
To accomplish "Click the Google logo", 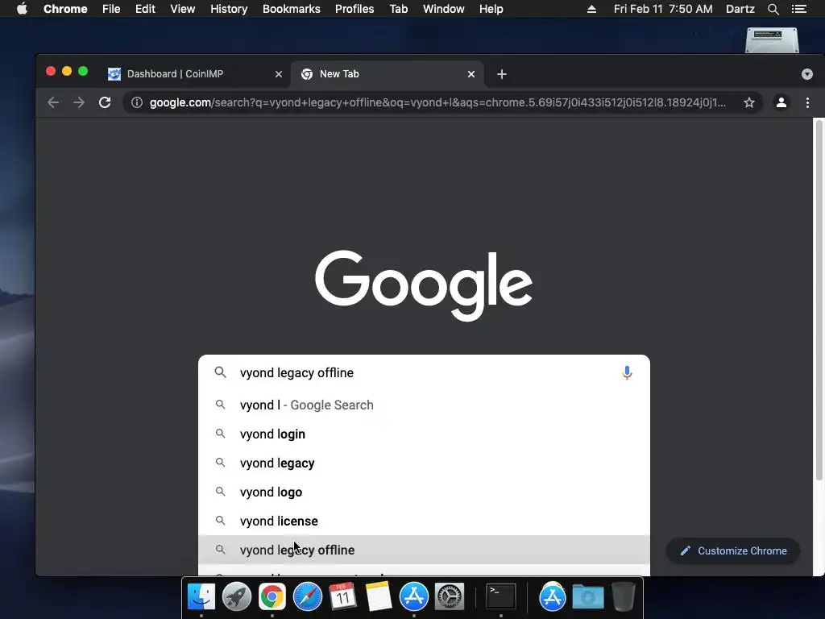I will [x=424, y=285].
